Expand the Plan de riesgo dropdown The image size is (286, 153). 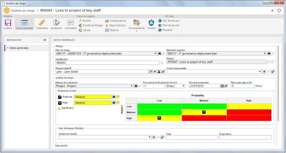pos(155,53)
